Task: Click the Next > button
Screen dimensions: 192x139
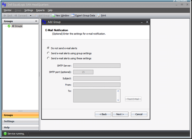Action: (x=120, y=114)
